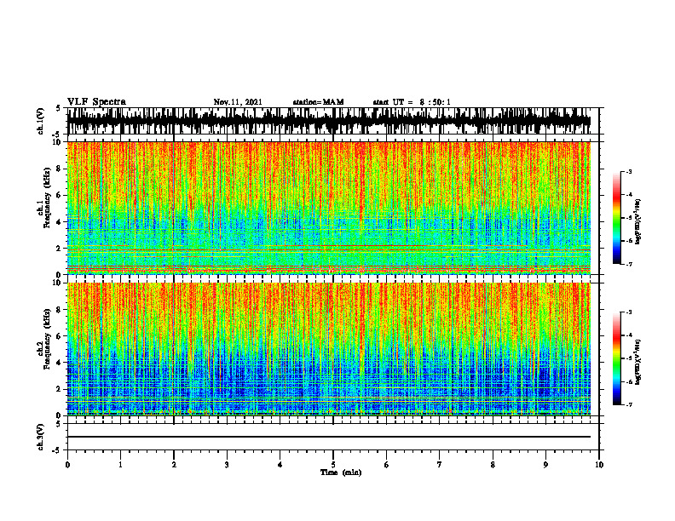
Task: Click the 2 tick label on time axis
Action: click(174, 465)
